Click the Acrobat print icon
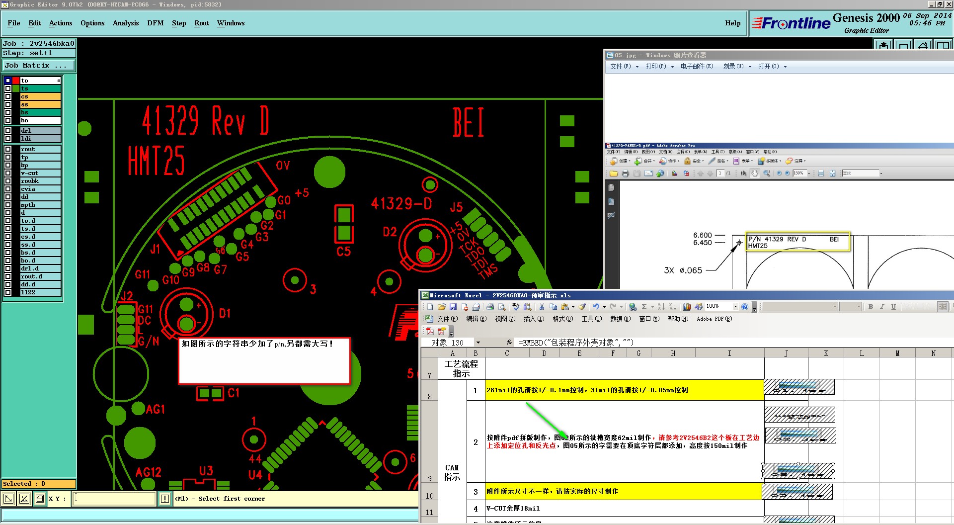The height and width of the screenshot is (525, 954). 626,174
